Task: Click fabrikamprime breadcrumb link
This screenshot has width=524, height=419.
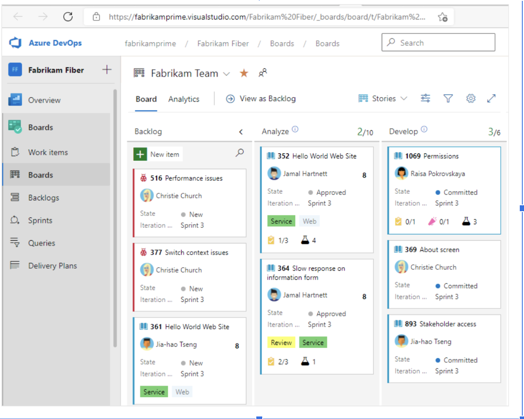Action: click(x=150, y=43)
